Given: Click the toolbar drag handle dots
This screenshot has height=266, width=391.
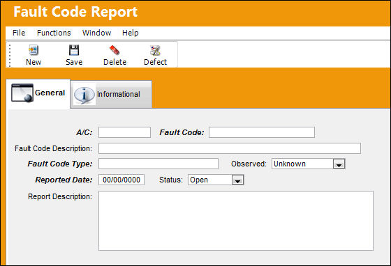Looking at the screenshot, I should (10, 56).
